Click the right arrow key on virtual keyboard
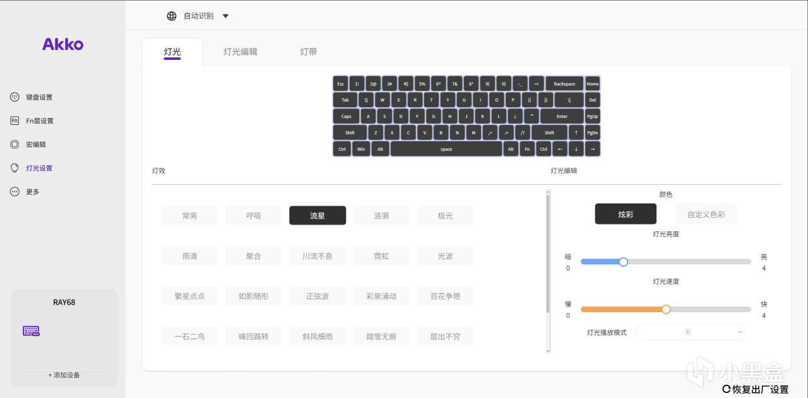Screen dimensions: 808x398 (592, 149)
